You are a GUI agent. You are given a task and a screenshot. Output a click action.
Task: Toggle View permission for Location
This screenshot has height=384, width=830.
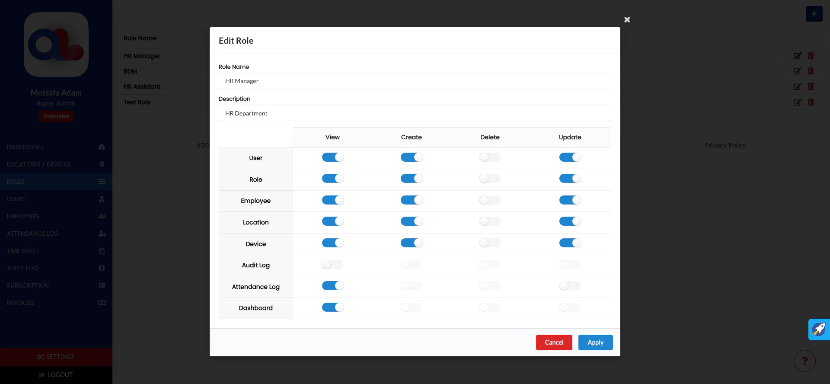pos(333,221)
